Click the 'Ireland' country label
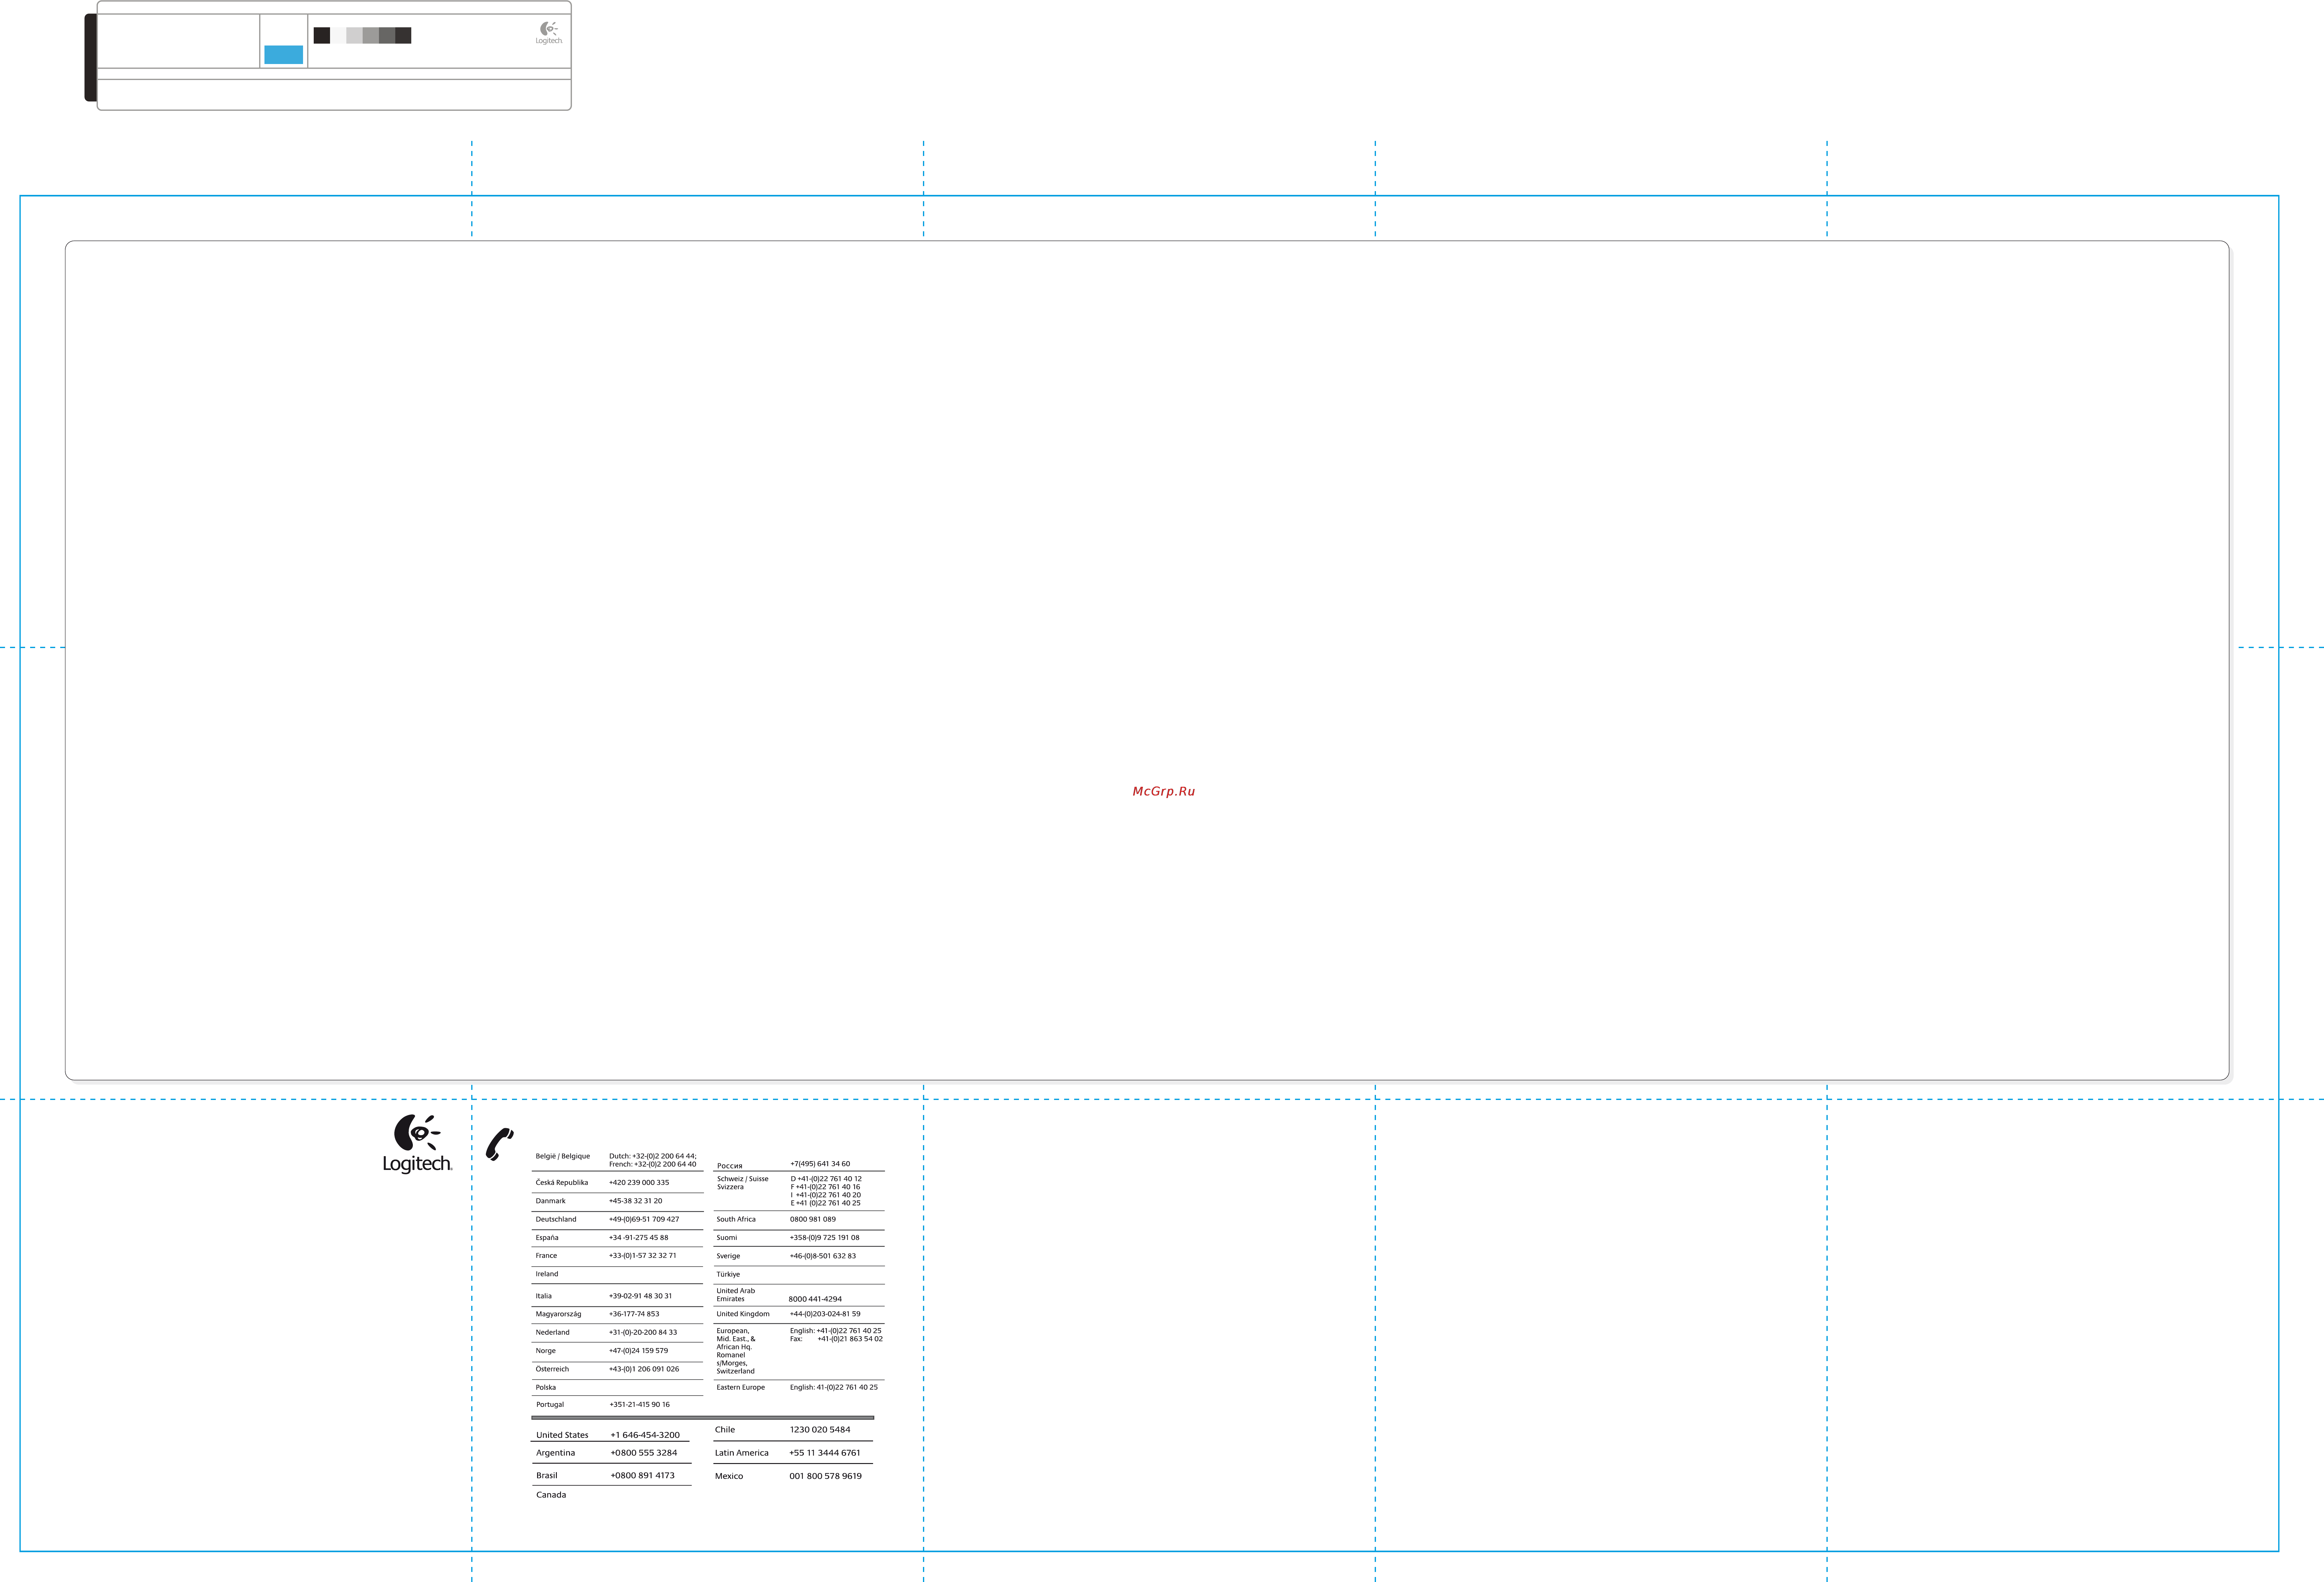Viewport: 2324px width, 1582px height. click(547, 1274)
